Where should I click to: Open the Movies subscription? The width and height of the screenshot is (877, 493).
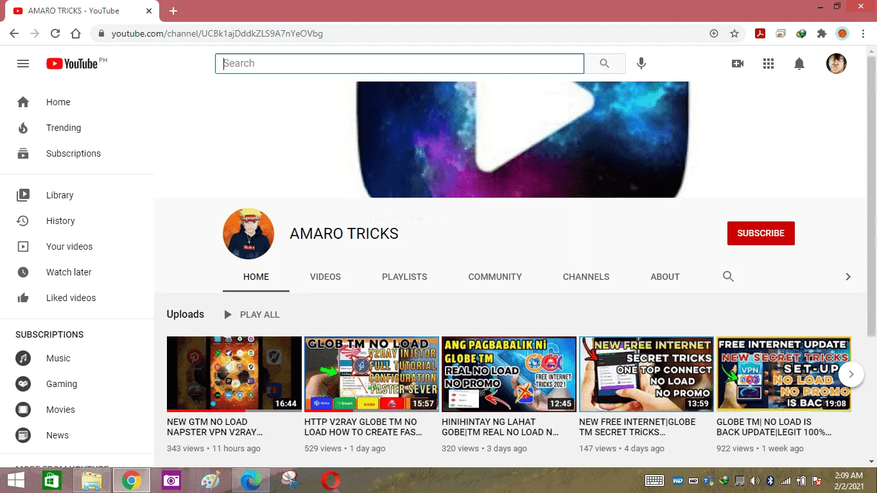click(77, 410)
